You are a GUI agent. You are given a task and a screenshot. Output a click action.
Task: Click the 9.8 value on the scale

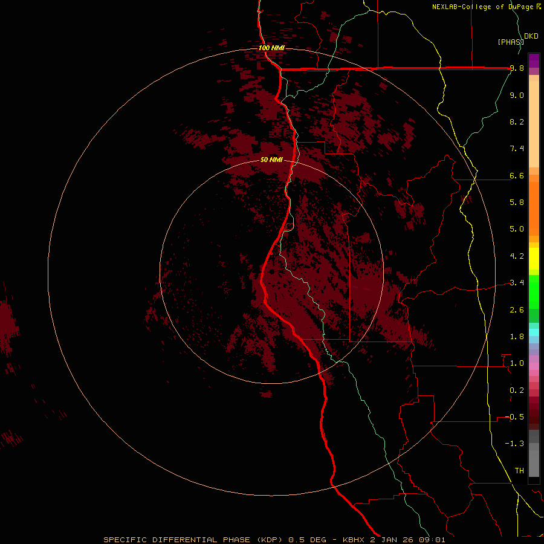(517, 68)
